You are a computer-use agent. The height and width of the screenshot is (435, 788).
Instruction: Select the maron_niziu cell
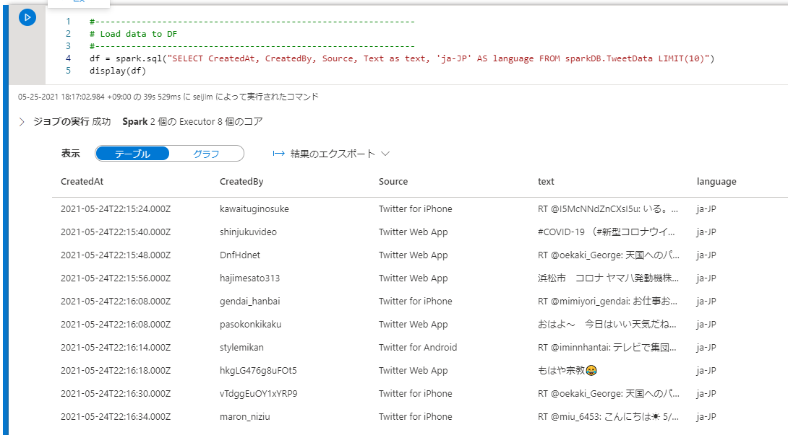(x=245, y=416)
